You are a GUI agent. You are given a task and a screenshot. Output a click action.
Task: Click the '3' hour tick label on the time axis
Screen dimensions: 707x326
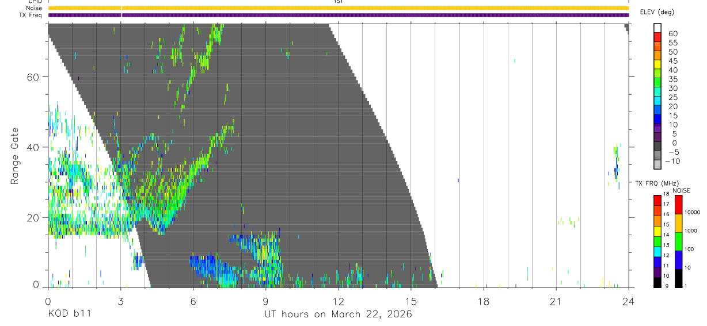click(120, 301)
